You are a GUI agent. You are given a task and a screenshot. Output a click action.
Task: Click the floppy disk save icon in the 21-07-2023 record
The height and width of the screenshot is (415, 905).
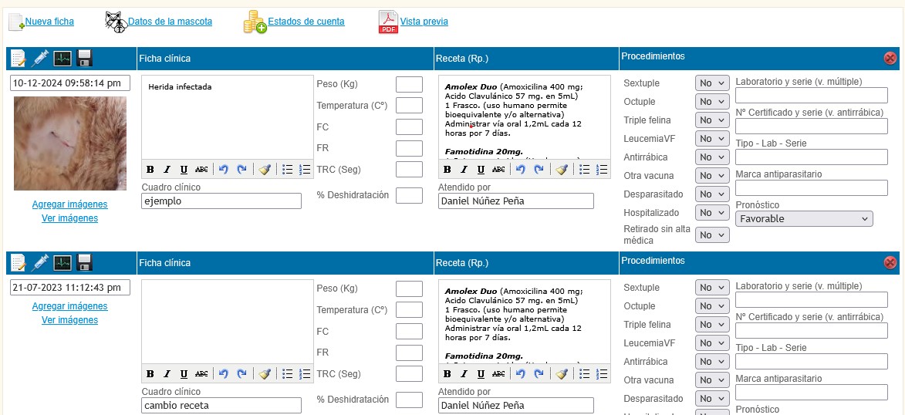[84, 262]
